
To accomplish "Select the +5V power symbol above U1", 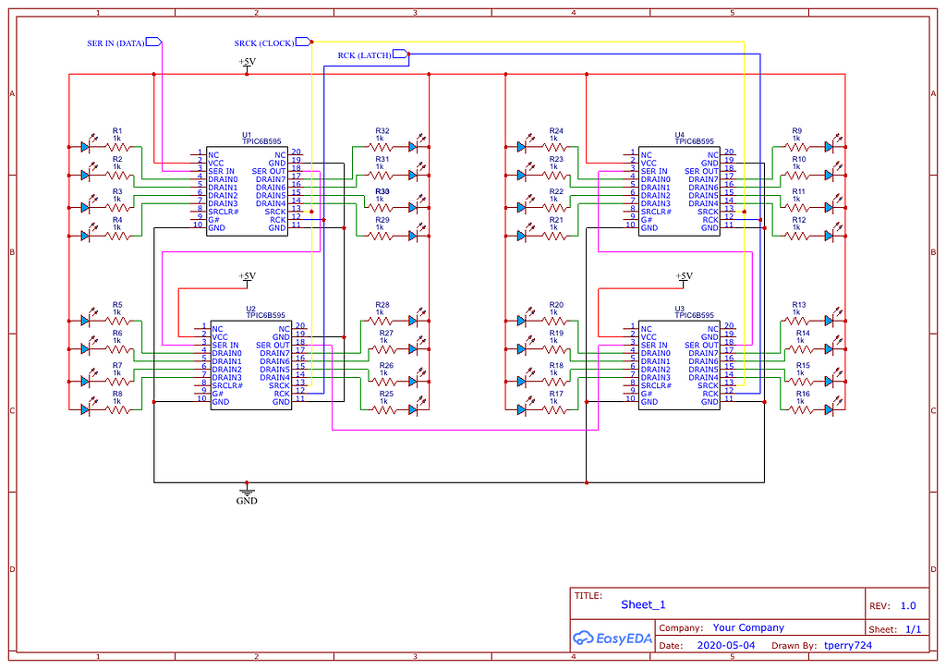I will click(246, 63).
